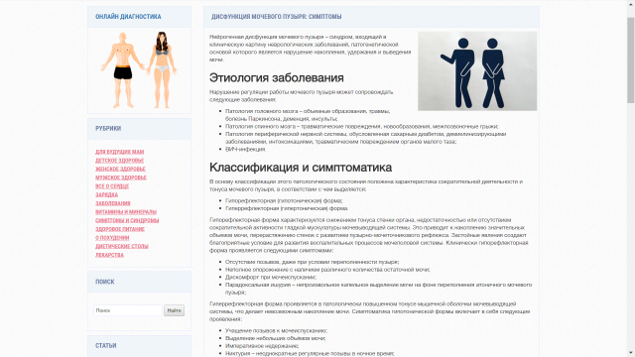Open 'Симптомы и синдромы' rubric
The image size is (635, 357).
(x=127, y=220)
